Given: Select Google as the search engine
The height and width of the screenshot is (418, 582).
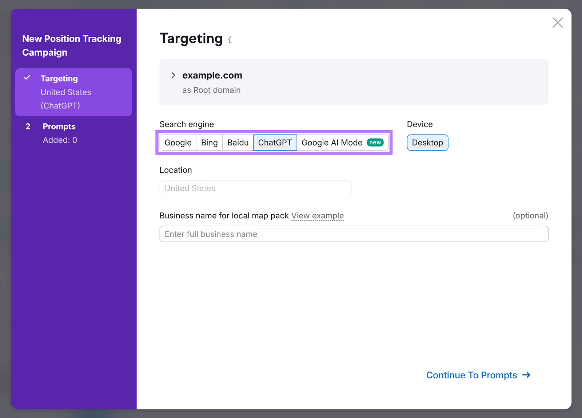Looking at the screenshot, I should coord(178,142).
